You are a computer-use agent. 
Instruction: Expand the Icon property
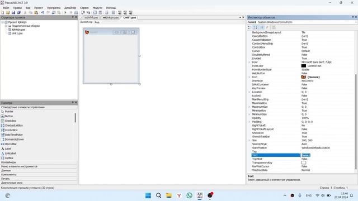[249, 77]
